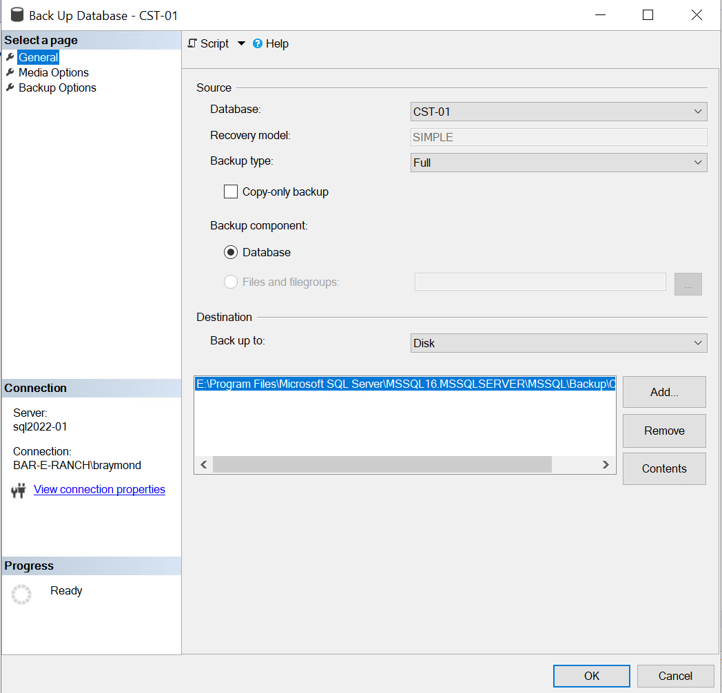Click the Add... destination button

tap(664, 392)
